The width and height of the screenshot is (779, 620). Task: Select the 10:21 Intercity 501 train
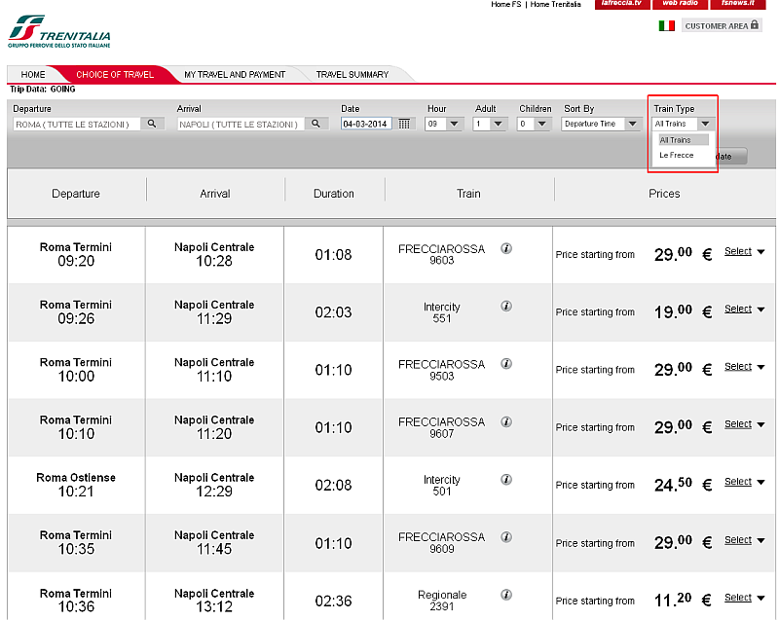point(744,482)
